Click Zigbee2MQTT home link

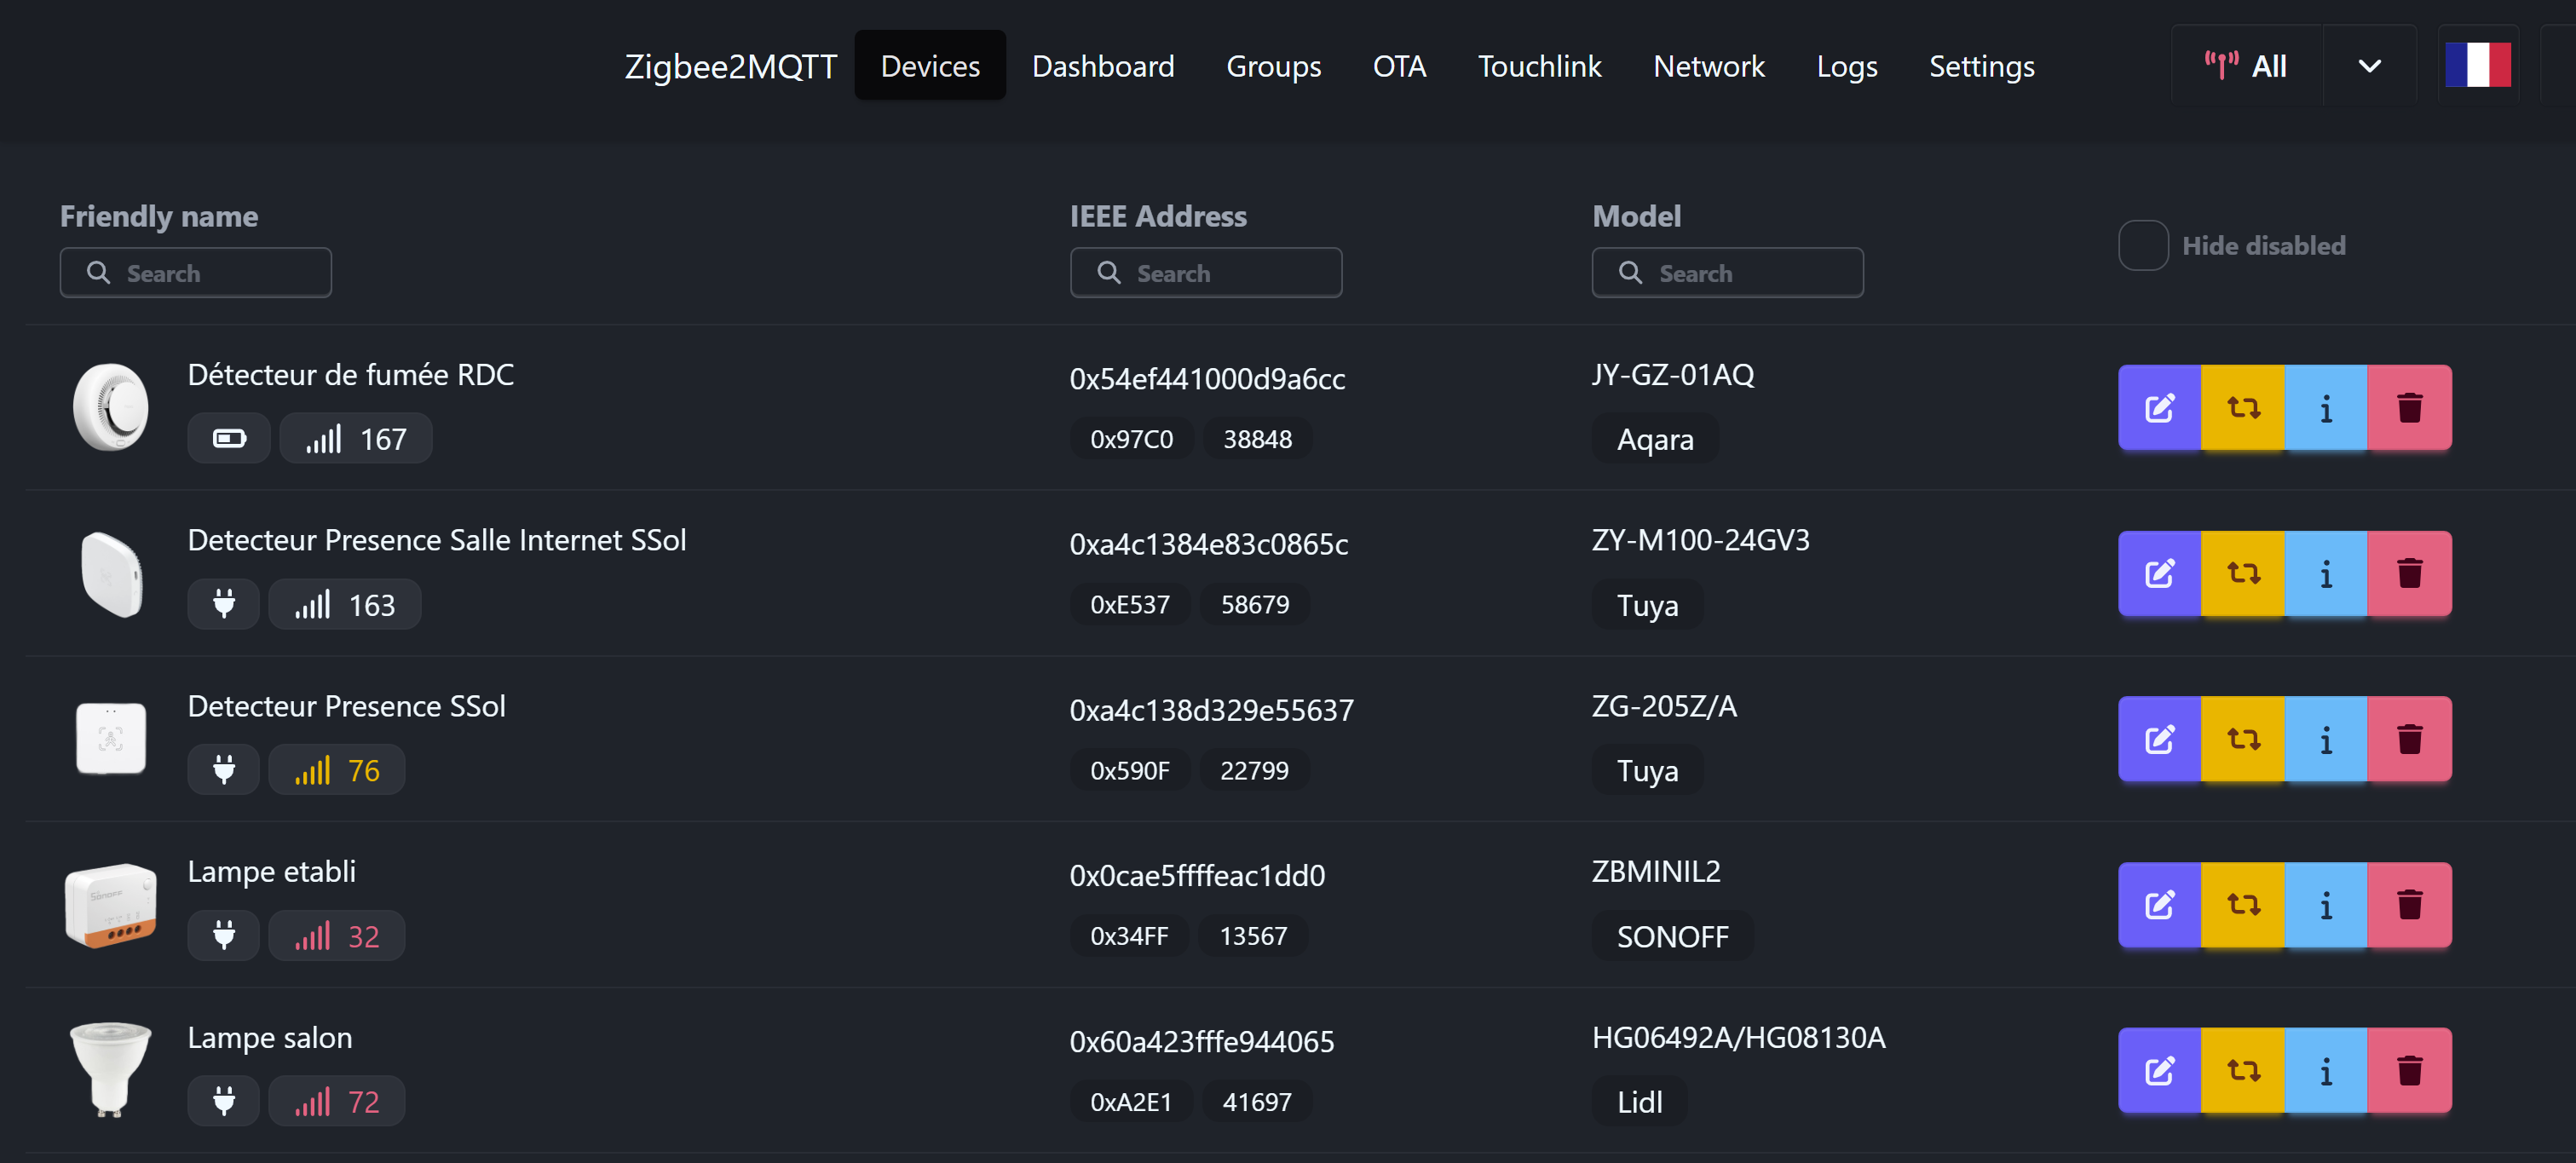[730, 66]
